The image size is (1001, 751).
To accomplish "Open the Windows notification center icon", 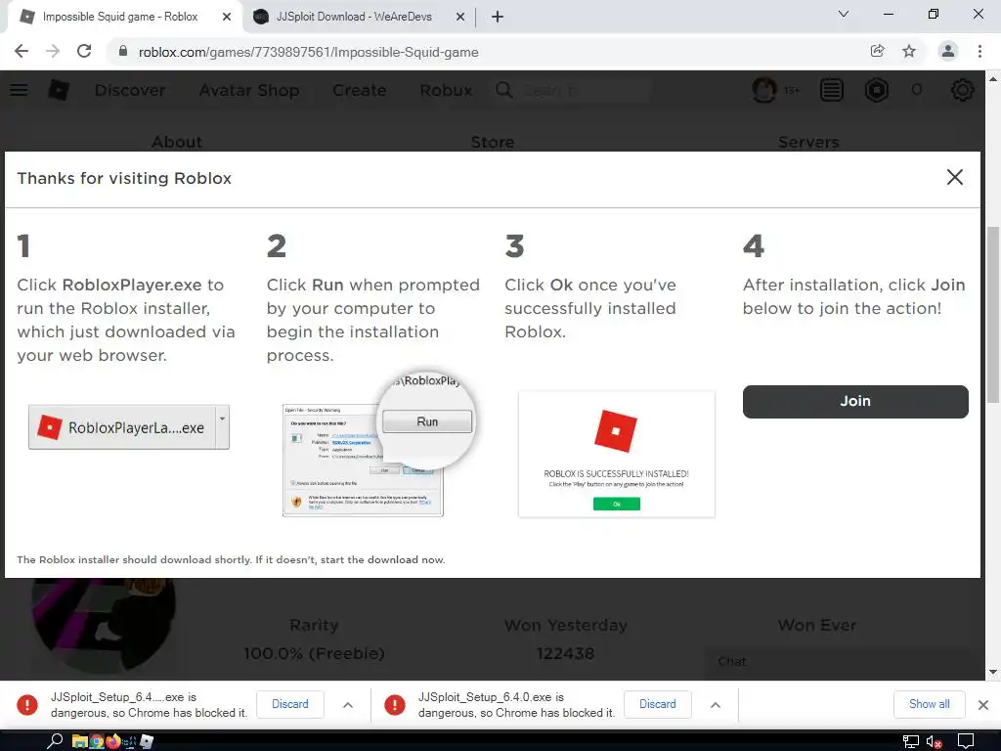I will click(965, 741).
